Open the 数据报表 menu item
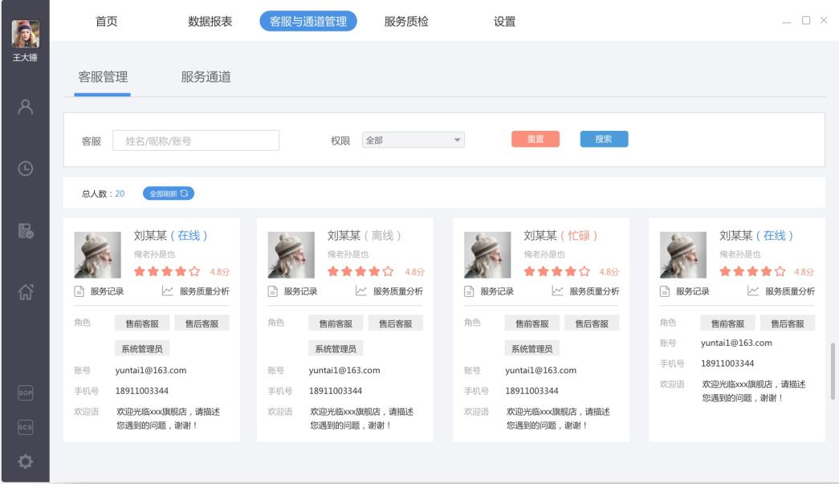Image resolution: width=839 pixels, height=484 pixels. (x=210, y=22)
